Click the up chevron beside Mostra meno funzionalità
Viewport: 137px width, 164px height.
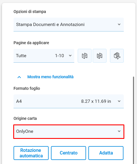(x=19, y=77)
